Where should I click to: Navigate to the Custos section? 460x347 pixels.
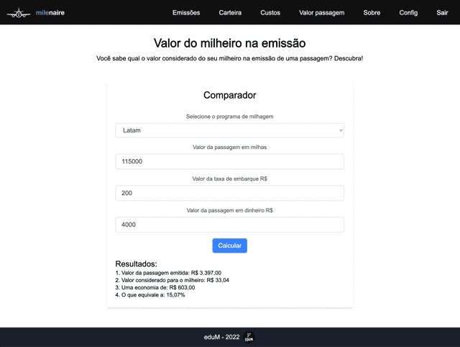270,13
